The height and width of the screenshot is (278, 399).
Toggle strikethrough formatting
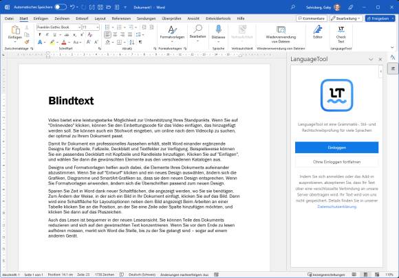point(67,34)
